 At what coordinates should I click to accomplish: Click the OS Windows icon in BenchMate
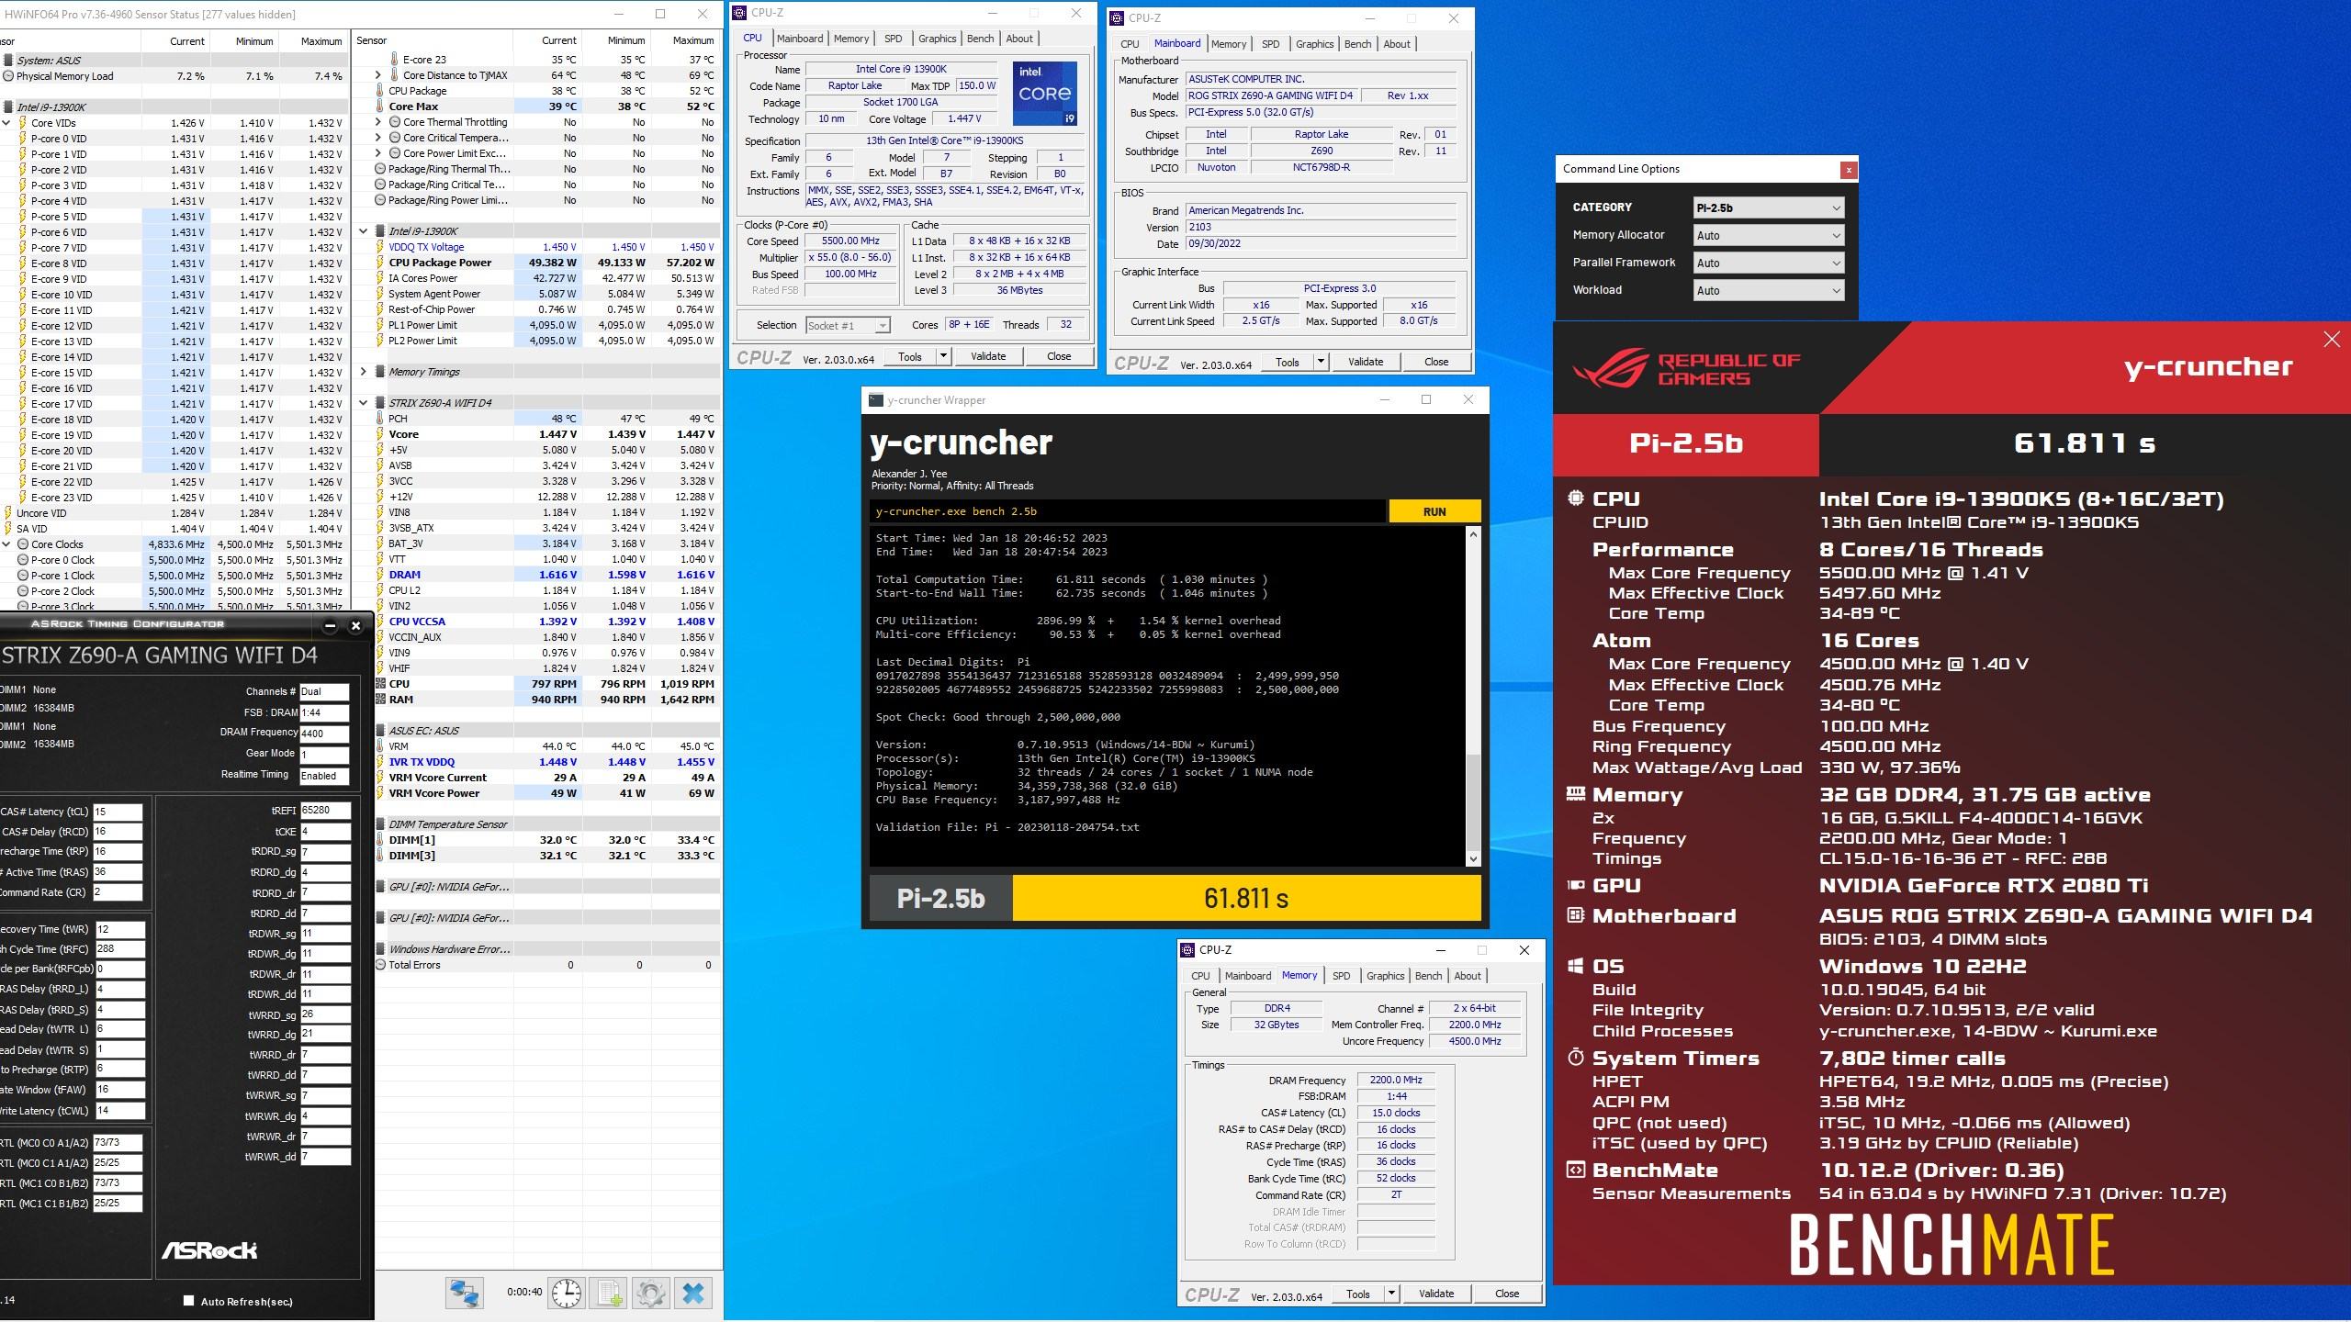(x=1576, y=967)
